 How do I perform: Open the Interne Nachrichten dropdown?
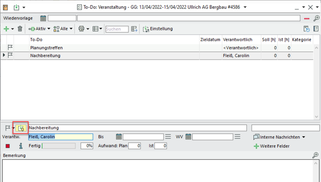pyautogui.click(x=279, y=137)
